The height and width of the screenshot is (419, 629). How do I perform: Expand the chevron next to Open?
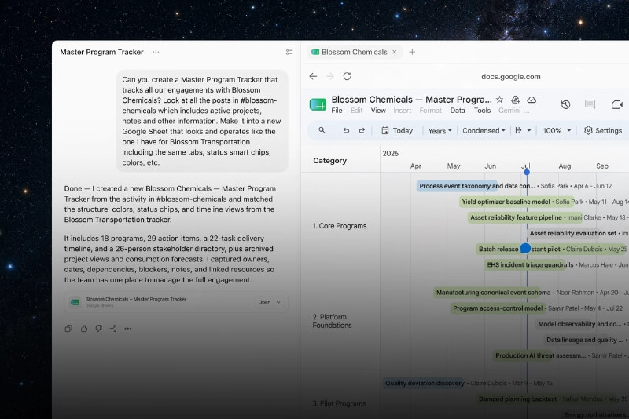pos(278,302)
